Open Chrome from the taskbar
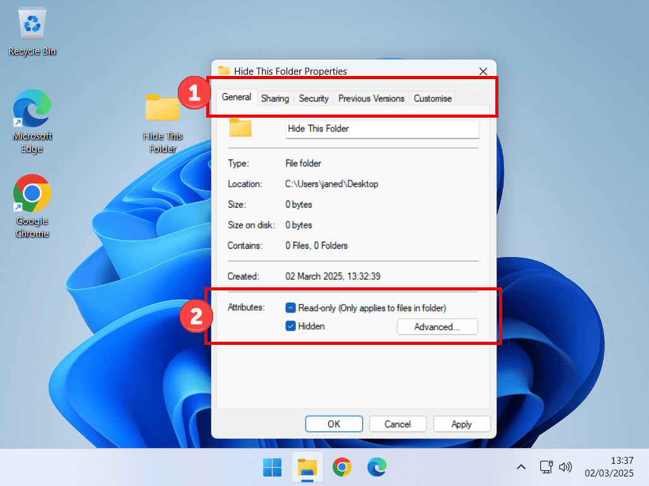The image size is (649, 486). 342,467
